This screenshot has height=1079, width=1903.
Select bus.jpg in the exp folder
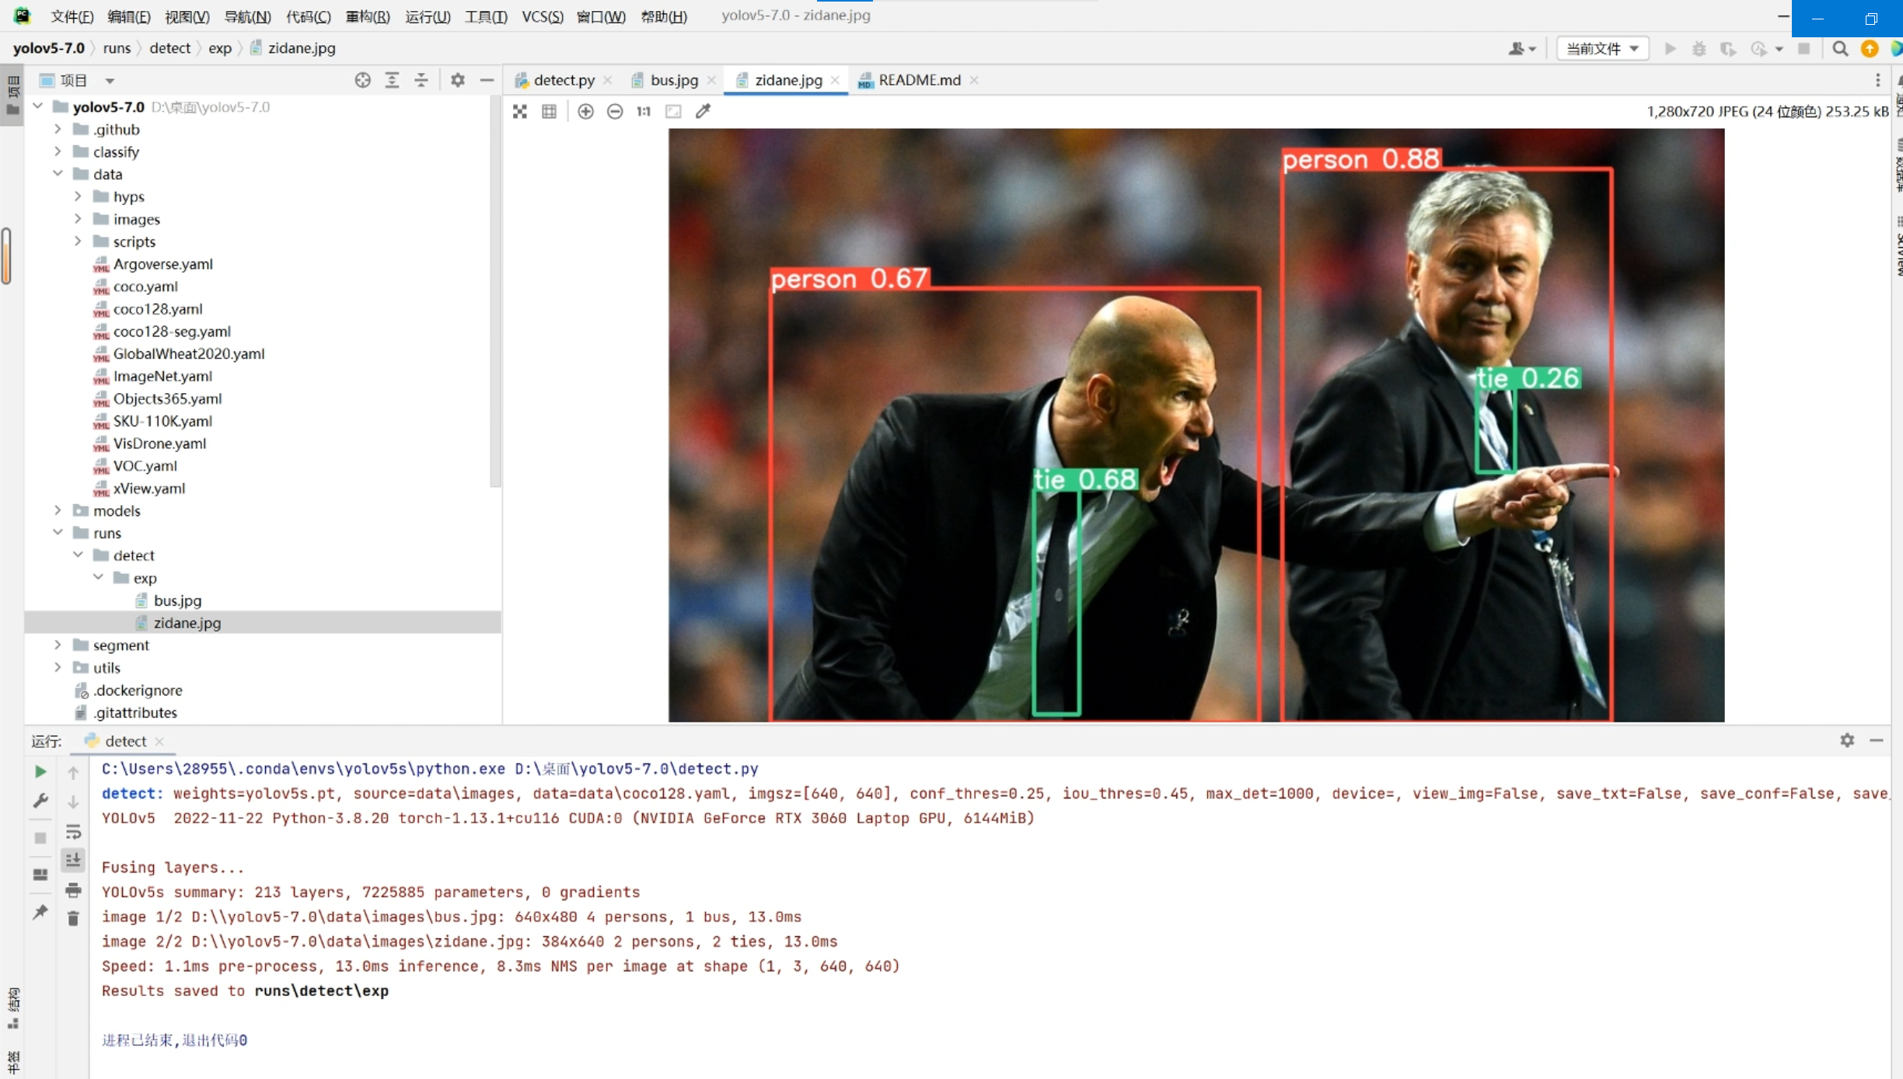tap(177, 600)
